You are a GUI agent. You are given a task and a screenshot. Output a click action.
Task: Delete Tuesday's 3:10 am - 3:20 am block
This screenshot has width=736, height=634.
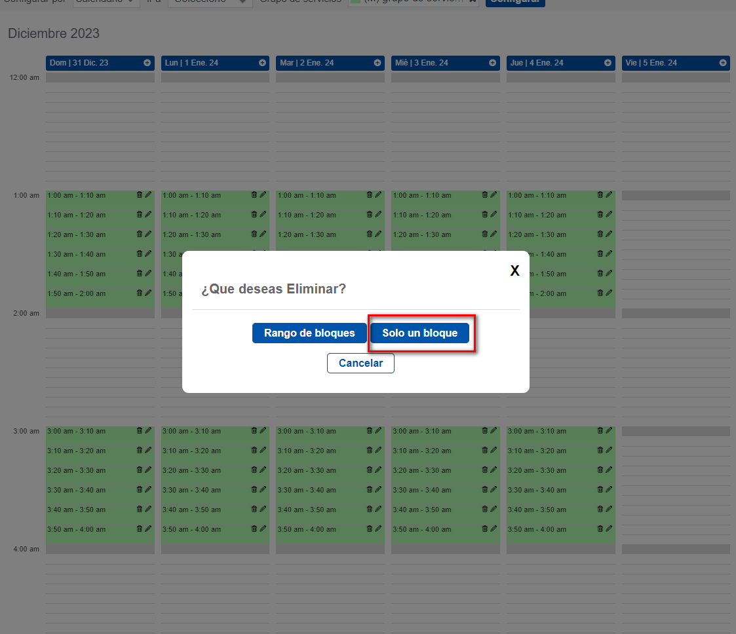click(x=370, y=450)
